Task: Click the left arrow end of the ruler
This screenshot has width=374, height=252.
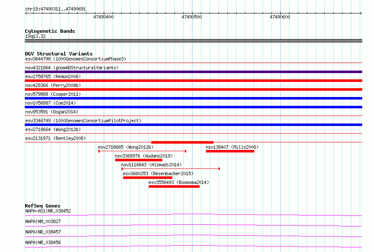Action: 26,13
